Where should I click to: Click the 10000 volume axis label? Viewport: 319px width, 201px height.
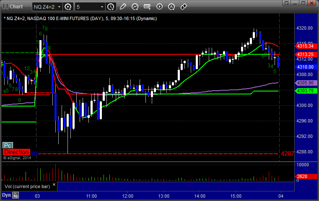[303, 165]
